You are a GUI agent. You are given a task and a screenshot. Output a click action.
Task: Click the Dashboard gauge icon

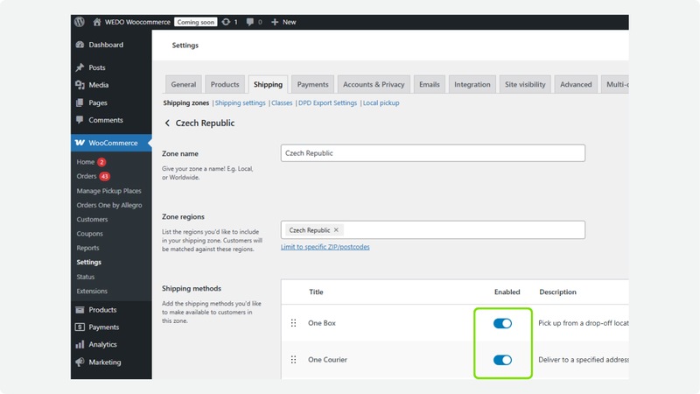click(80, 45)
